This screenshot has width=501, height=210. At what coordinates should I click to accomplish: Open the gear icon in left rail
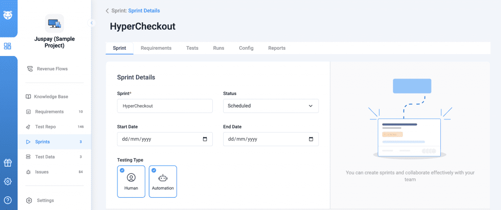tap(7, 181)
